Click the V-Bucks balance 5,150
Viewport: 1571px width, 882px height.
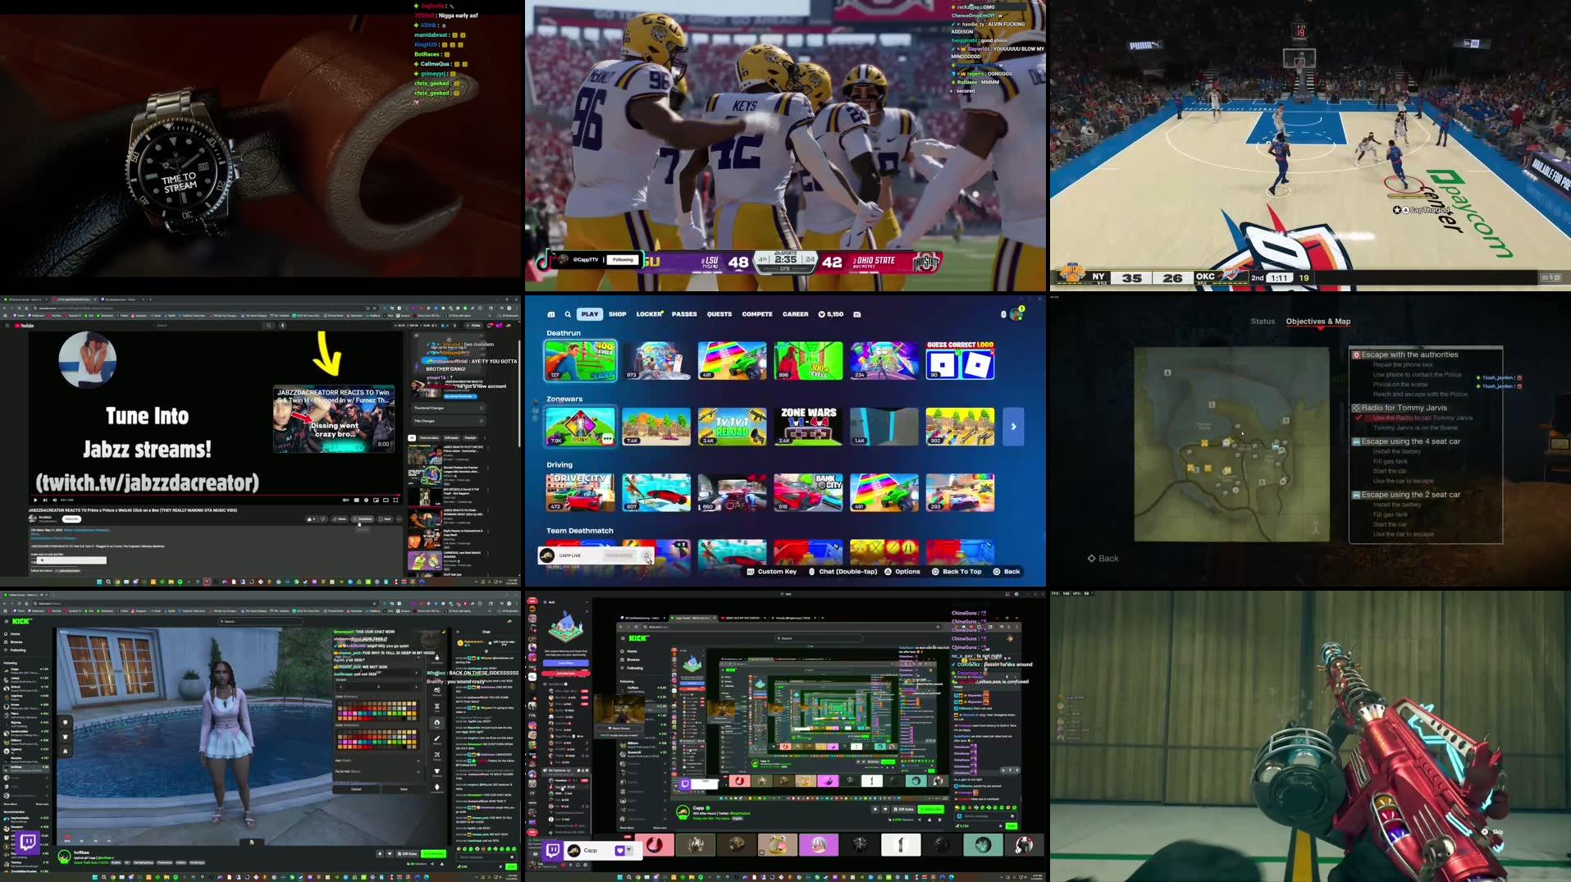coord(831,314)
